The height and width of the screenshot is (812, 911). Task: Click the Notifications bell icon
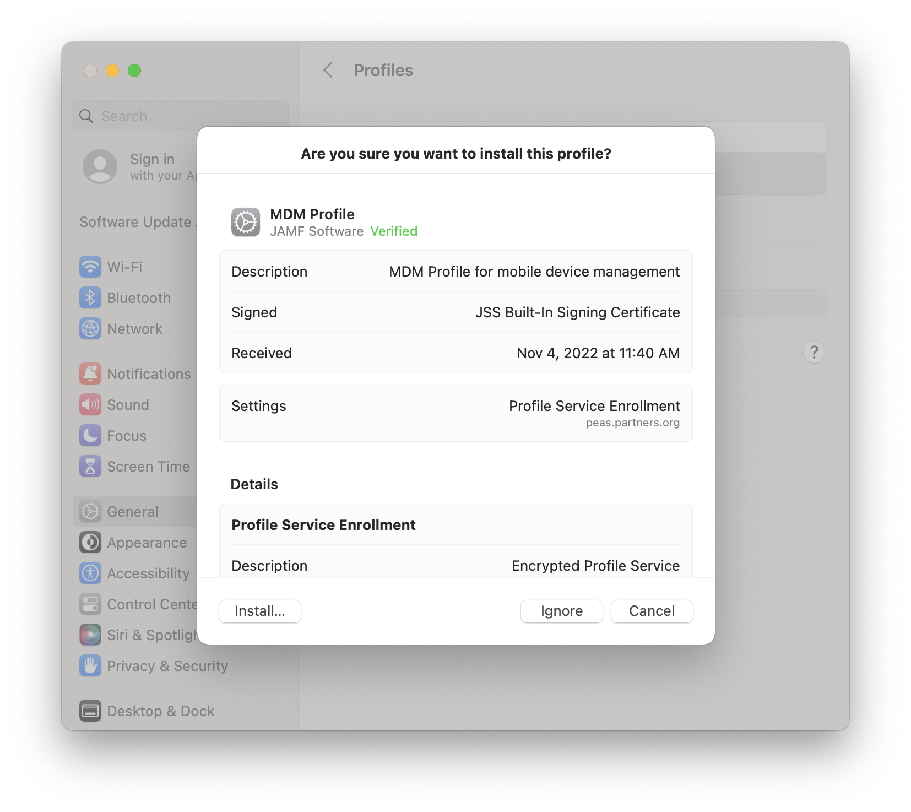click(x=90, y=374)
